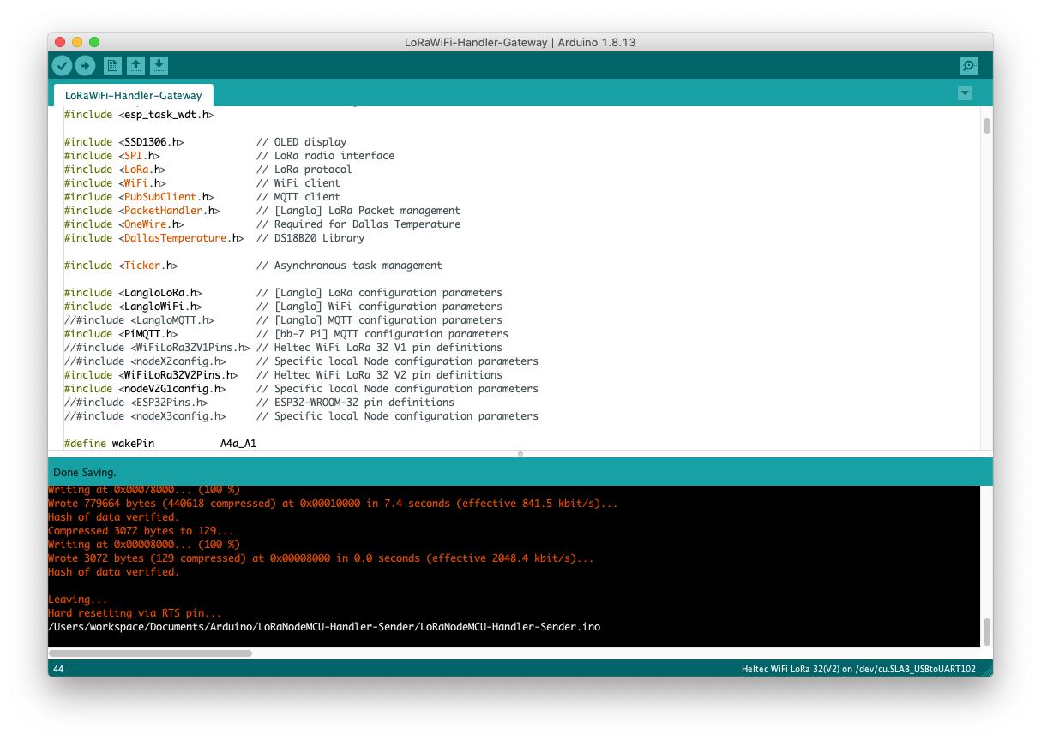Click the editor vertical scrollbar thumb
The width and height of the screenshot is (1041, 740).
pos(987,126)
